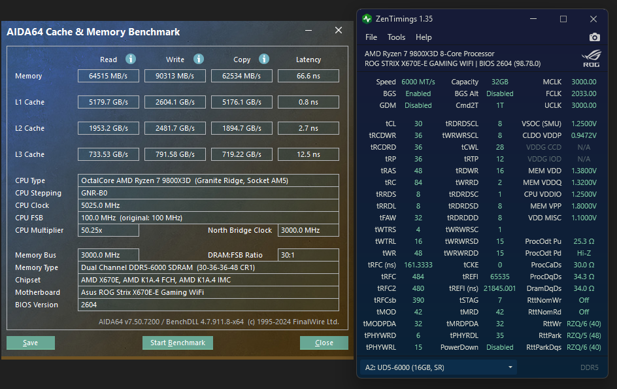The width and height of the screenshot is (617, 389).
Task: Select the Memory Latency value 66.6 ns
Action: (308, 76)
